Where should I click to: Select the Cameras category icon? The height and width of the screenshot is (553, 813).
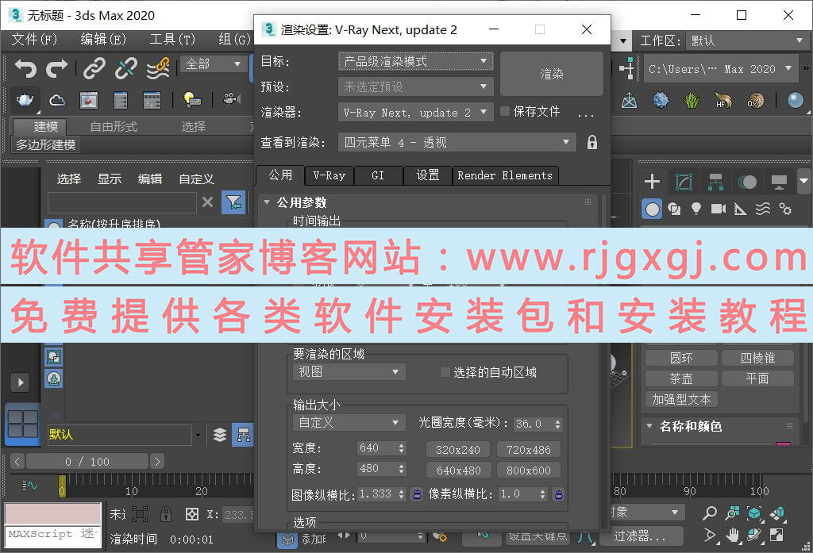point(718,209)
